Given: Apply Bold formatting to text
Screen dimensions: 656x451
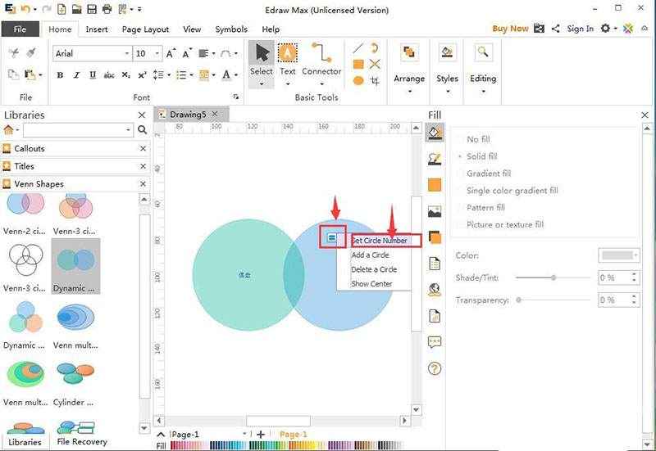Looking at the screenshot, I should coord(60,75).
